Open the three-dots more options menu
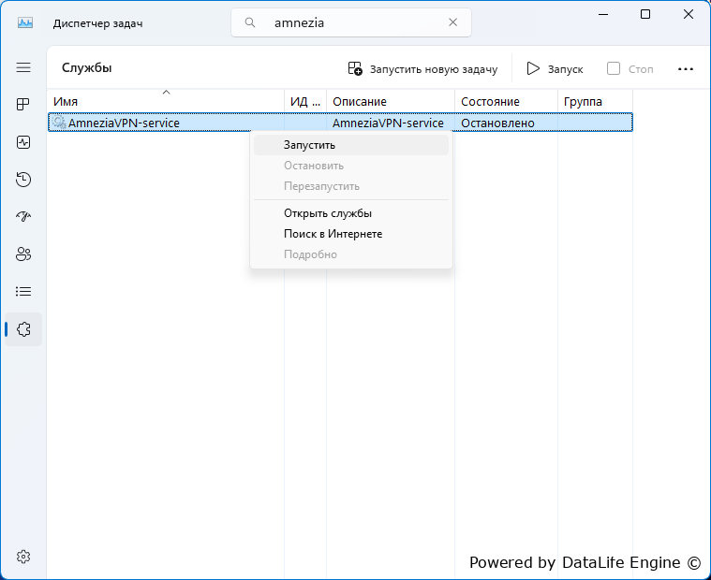 pos(685,69)
